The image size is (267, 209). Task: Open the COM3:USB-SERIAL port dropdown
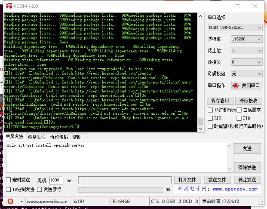click(x=235, y=28)
